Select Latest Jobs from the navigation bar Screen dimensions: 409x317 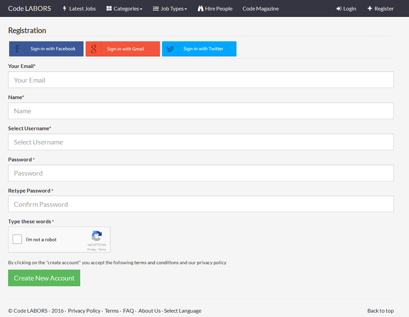(x=82, y=8)
